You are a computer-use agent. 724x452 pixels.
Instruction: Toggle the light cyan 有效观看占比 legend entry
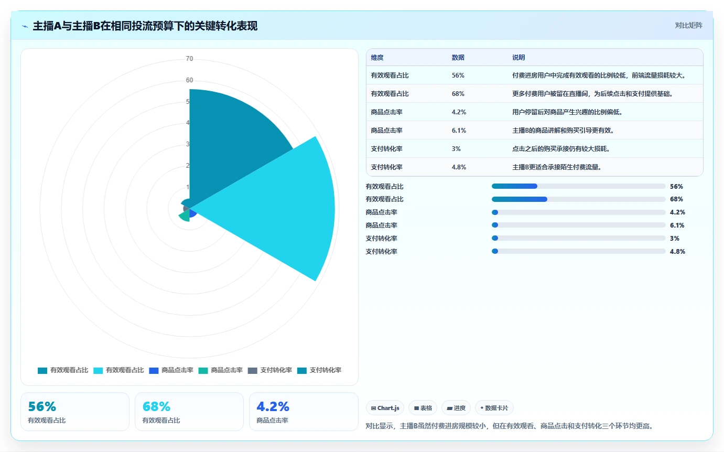[x=118, y=370]
